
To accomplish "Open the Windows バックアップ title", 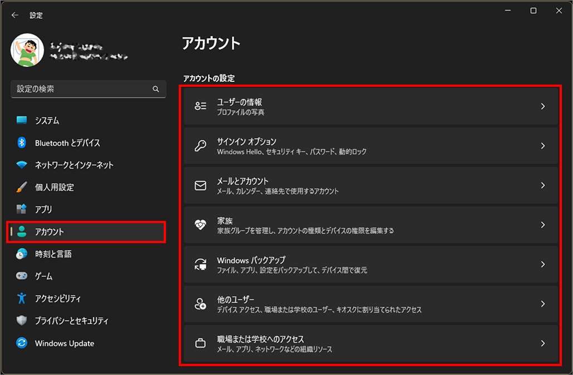I will pos(252,260).
